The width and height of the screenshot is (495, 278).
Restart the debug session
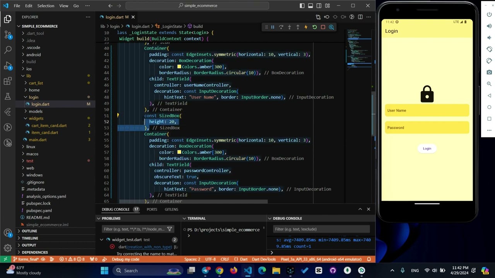pos(314,27)
